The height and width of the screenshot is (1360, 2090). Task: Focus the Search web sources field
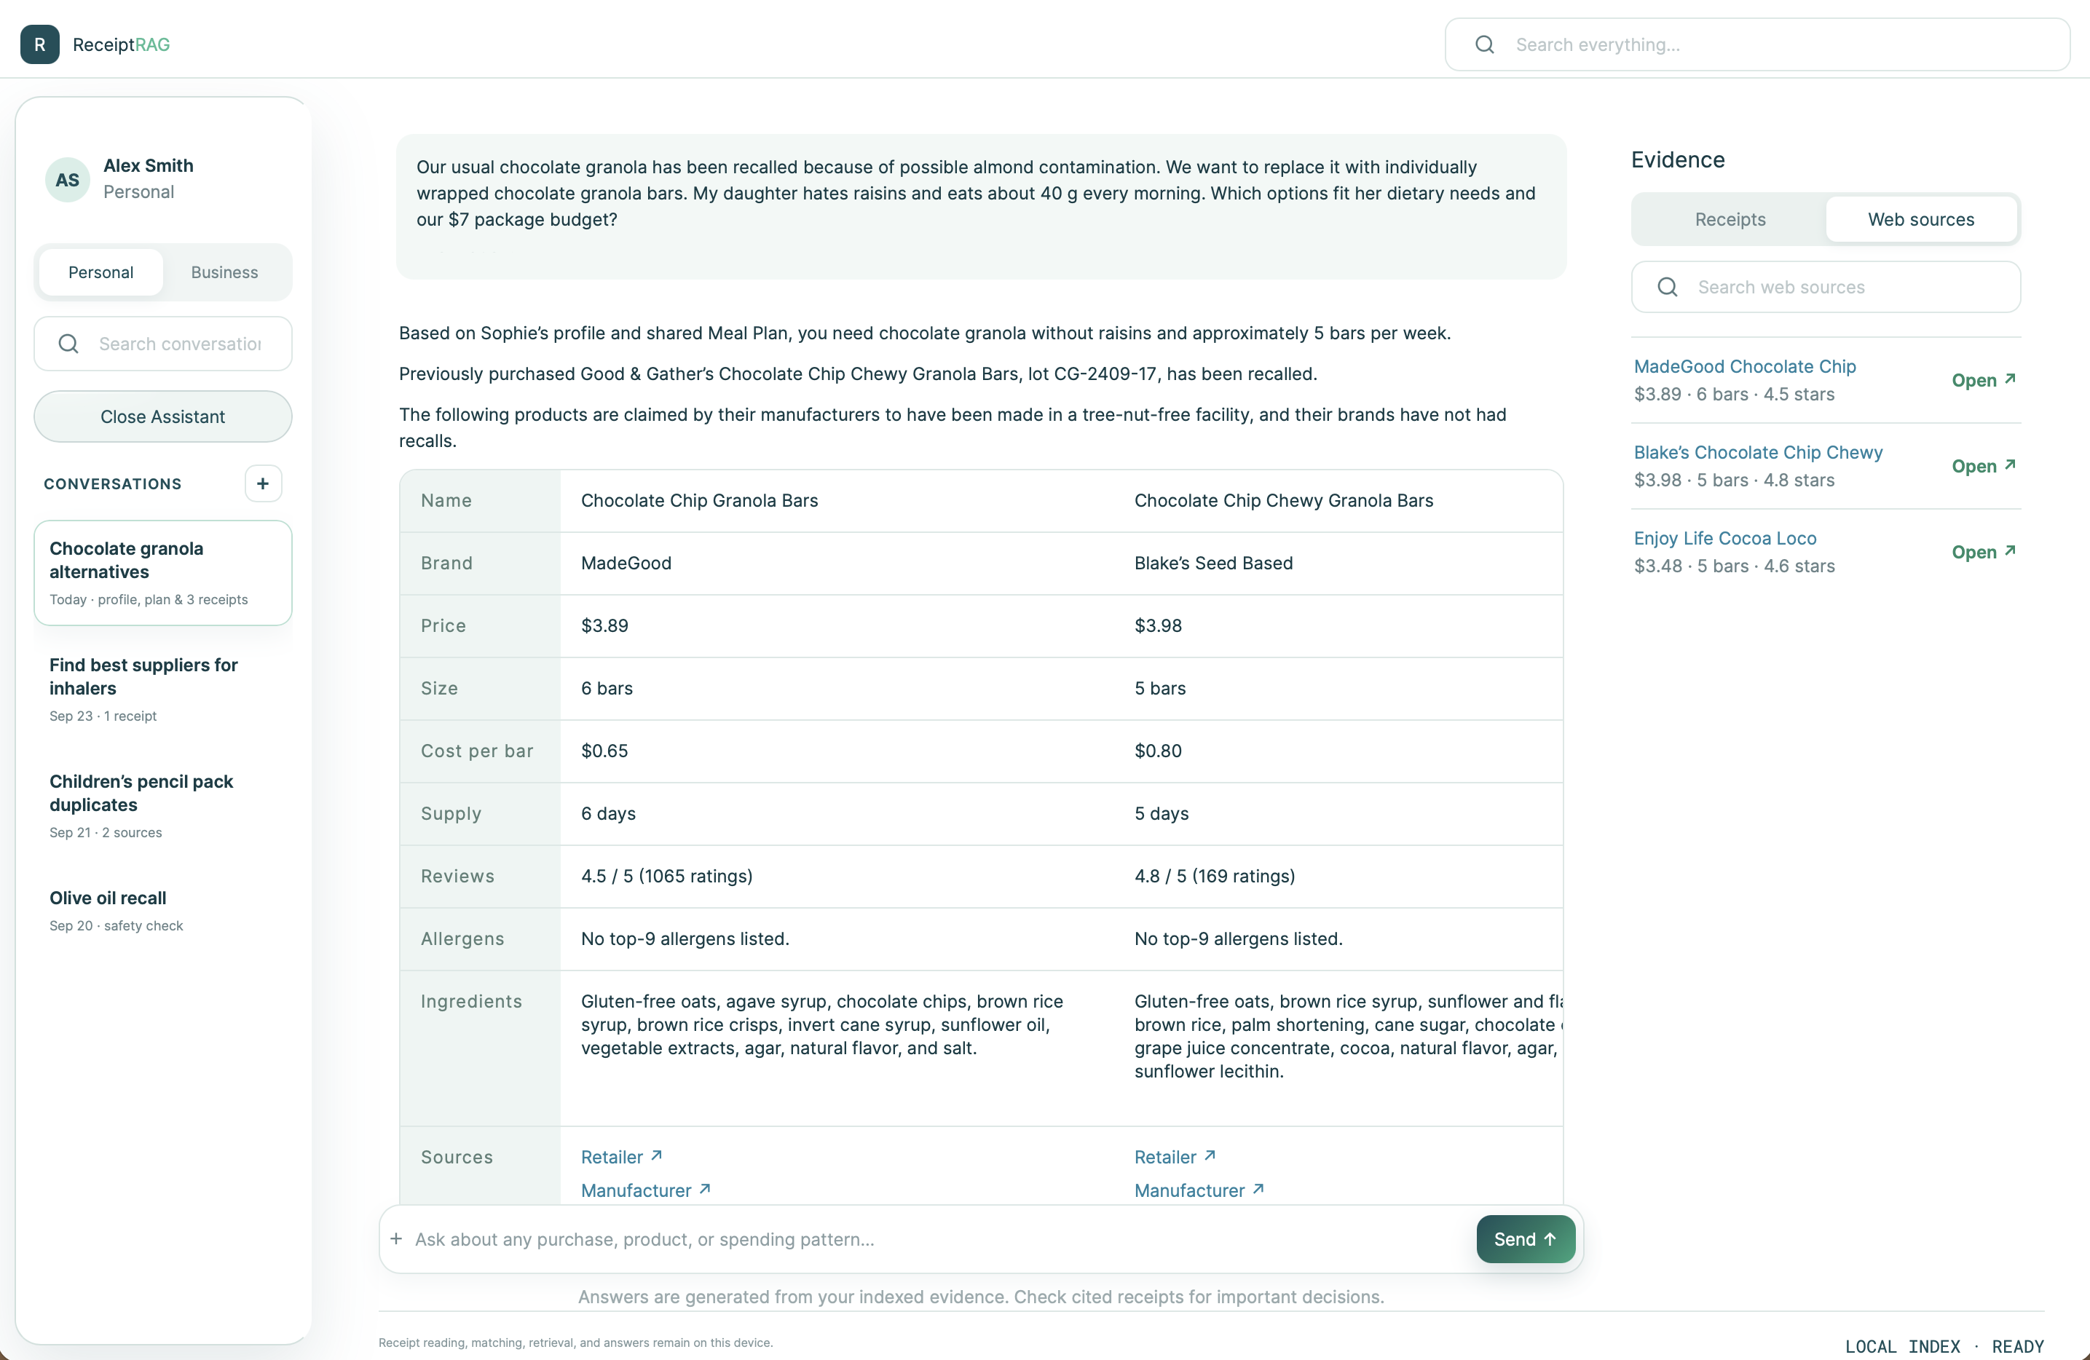[1826, 287]
